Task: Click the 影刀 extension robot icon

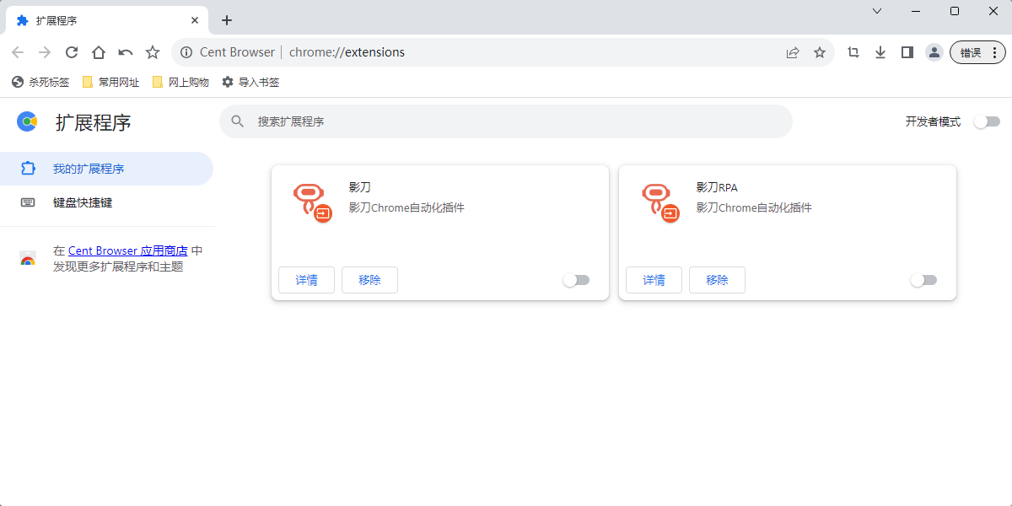Action: tap(312, 202)
